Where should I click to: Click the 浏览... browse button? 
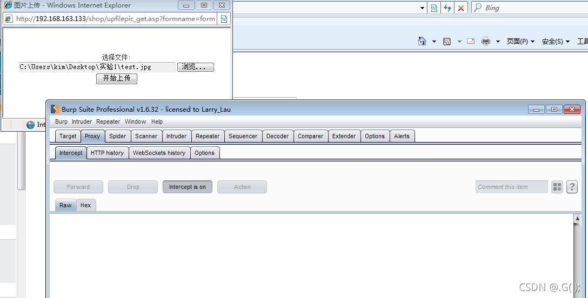(x=196, y=67)
